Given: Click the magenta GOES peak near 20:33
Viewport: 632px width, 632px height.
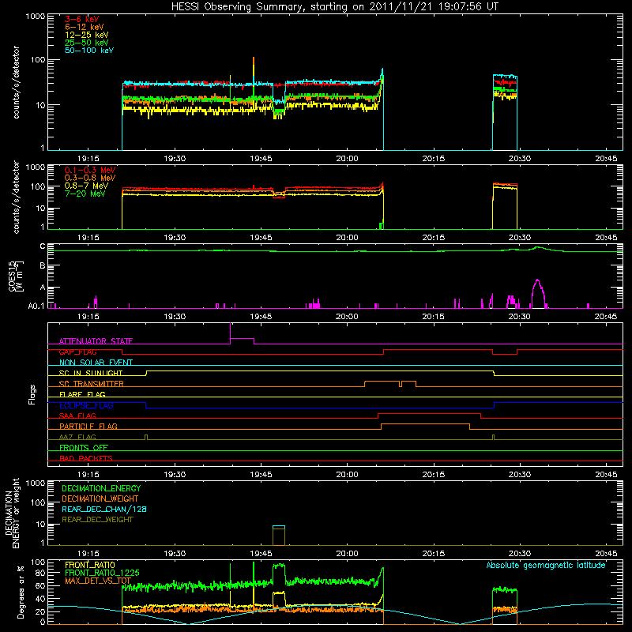Looking at the screenshot, I should click(538, 293).
